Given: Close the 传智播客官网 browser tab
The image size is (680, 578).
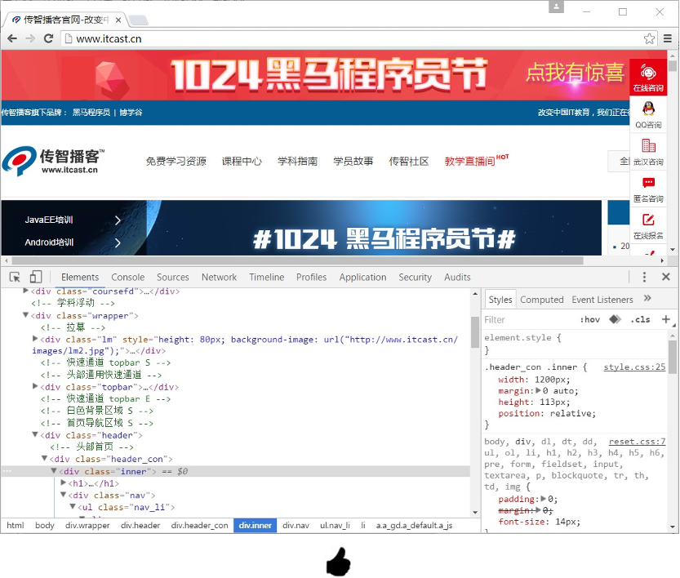Looking at the screenshot, I should point(118,20).
